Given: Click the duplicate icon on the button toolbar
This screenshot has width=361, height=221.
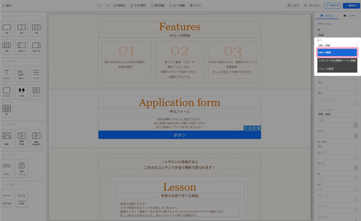Looking at the screenshot, I should point(255,128).
